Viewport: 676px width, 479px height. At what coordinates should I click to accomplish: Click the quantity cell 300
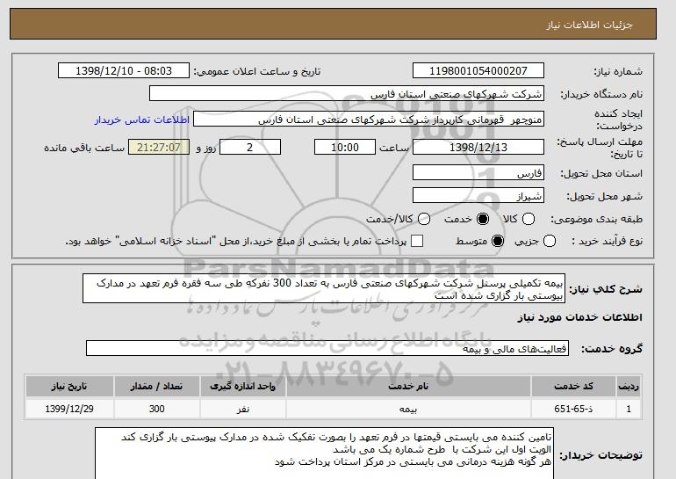156,409
